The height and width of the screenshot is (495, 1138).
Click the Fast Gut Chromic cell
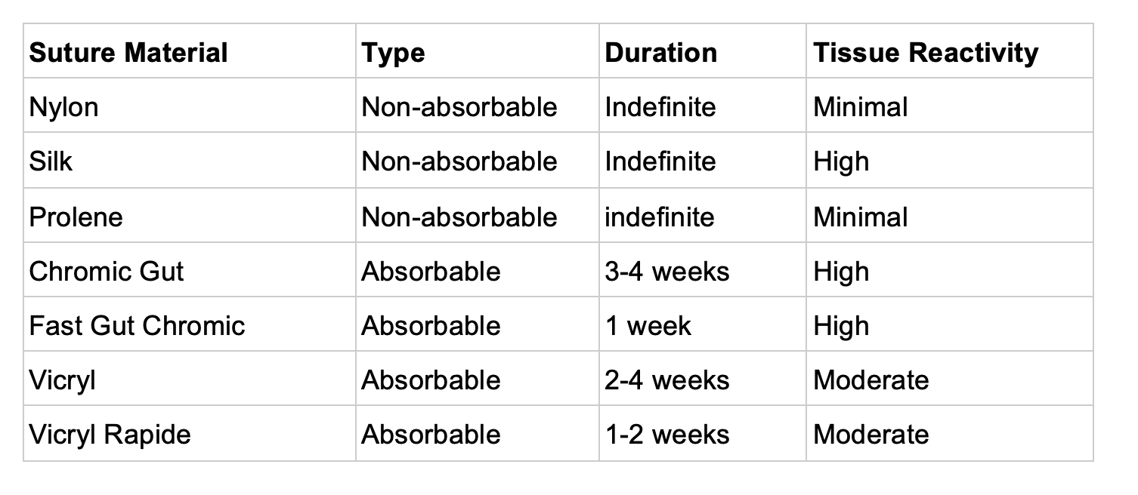190,324
